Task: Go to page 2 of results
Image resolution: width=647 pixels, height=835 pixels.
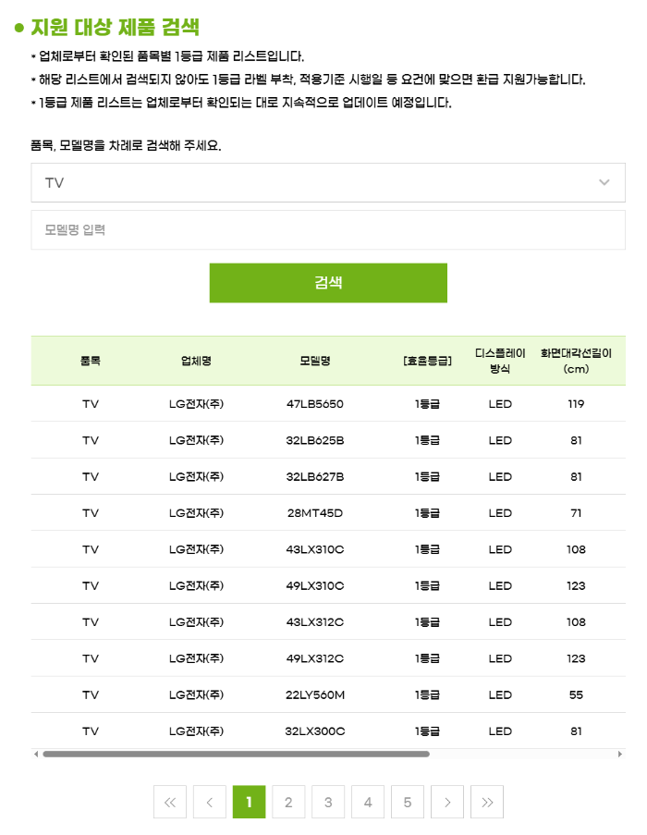Action: 287,802
